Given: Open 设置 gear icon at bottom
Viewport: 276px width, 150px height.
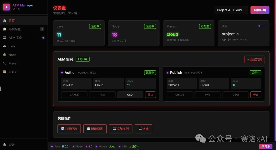Looking at the screenshot, I should coord(5,145).
